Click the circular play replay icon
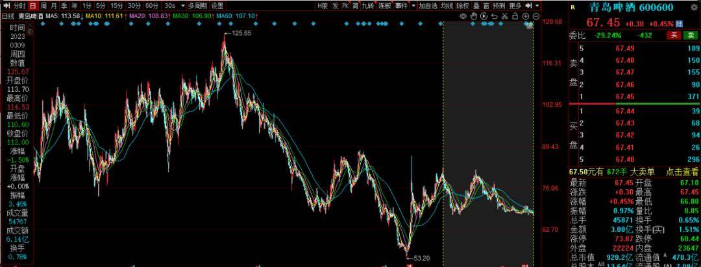Image resolution: width=701 pixels, height=267 pixels. [484, 16]
